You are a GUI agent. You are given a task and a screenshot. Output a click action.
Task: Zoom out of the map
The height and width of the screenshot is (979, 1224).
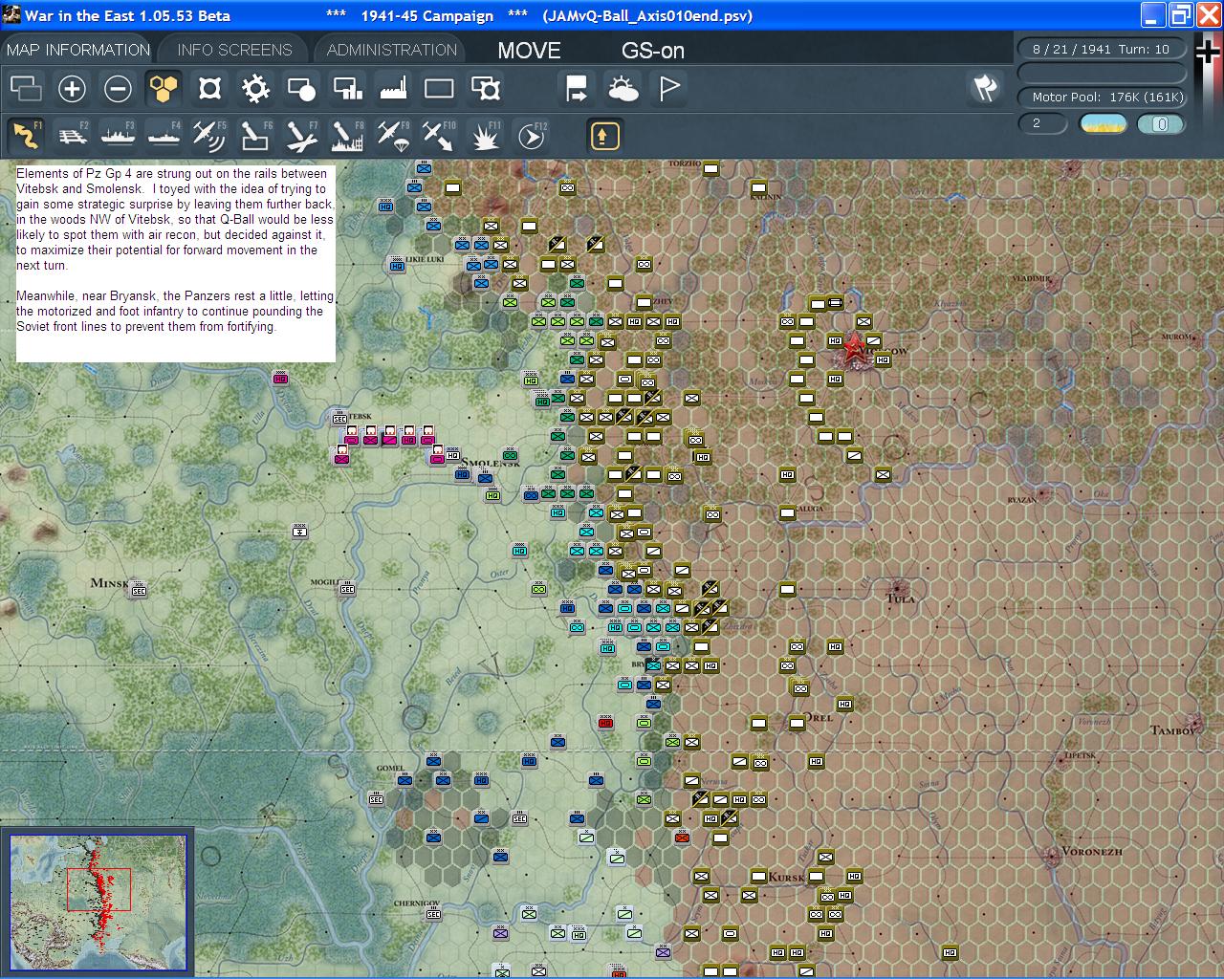point(118,89)
